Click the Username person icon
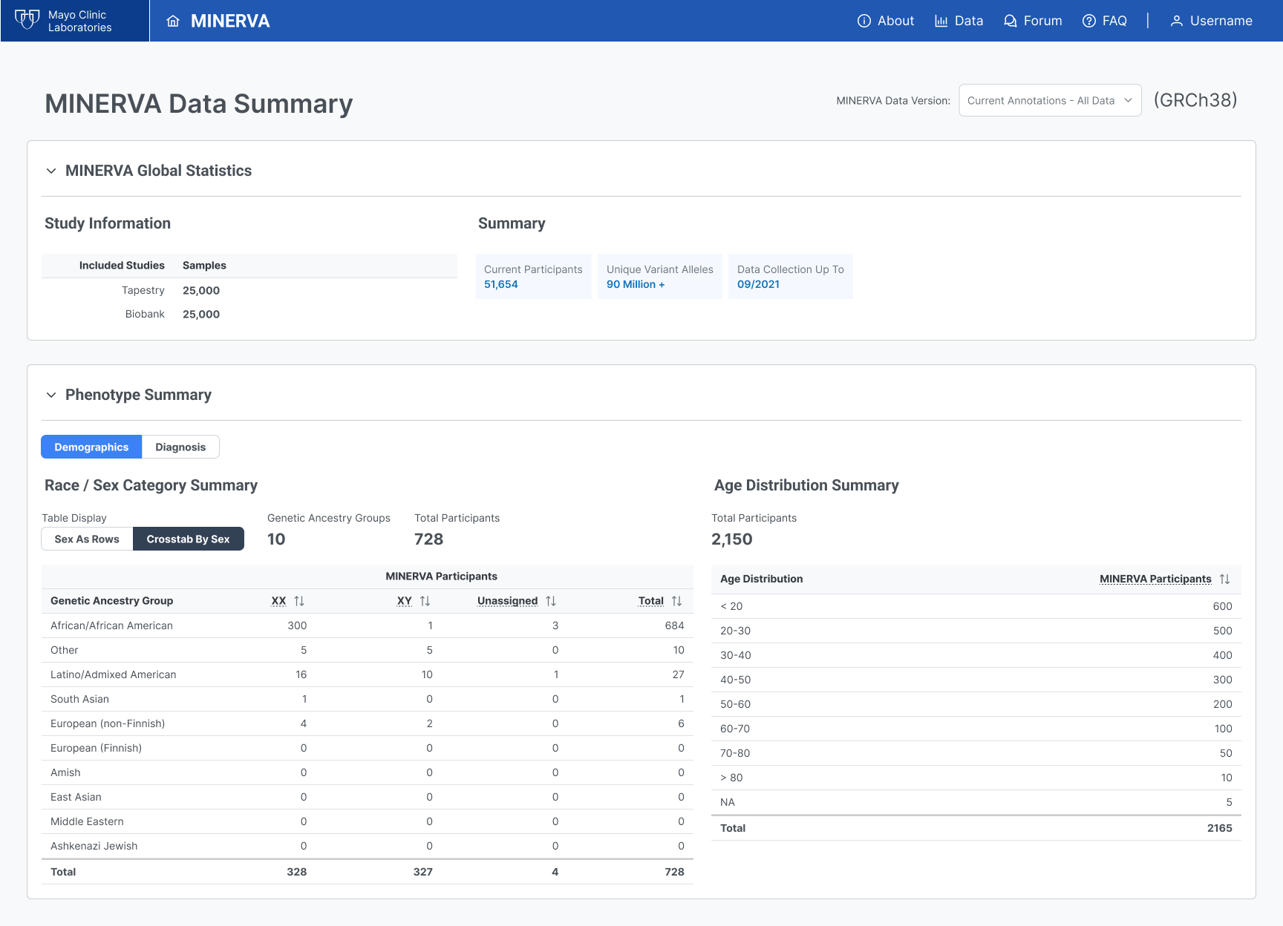 (1177, 21)
